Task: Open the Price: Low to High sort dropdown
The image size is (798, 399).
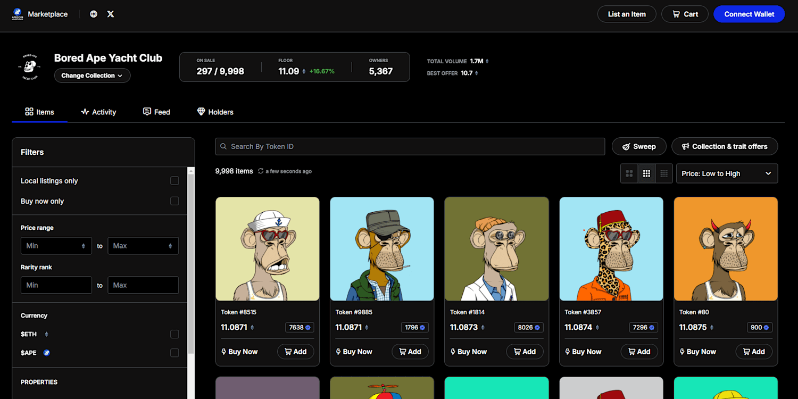Action: (727, 173)
